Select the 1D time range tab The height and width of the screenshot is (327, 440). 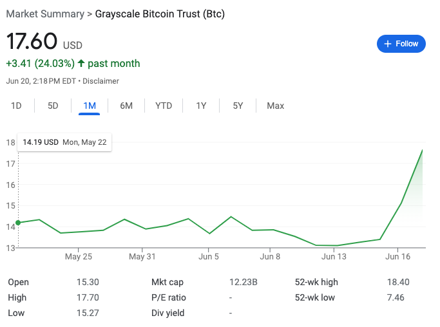click(x=16, y=106)
